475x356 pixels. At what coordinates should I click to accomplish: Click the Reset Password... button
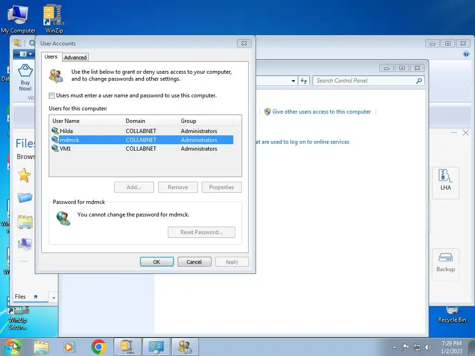click(201, 232)
